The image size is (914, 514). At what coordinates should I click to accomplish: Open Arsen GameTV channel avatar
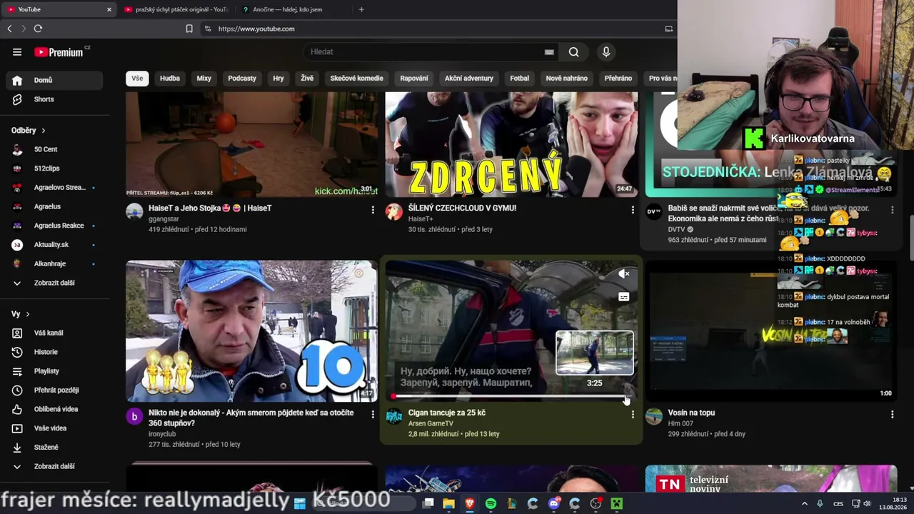point(394,416)
